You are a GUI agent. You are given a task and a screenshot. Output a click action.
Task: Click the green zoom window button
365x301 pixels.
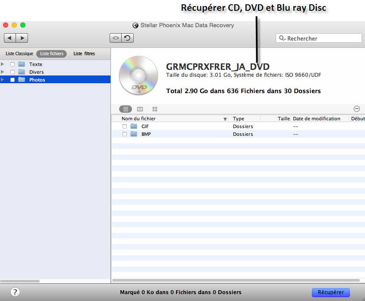tap(23, 25)
